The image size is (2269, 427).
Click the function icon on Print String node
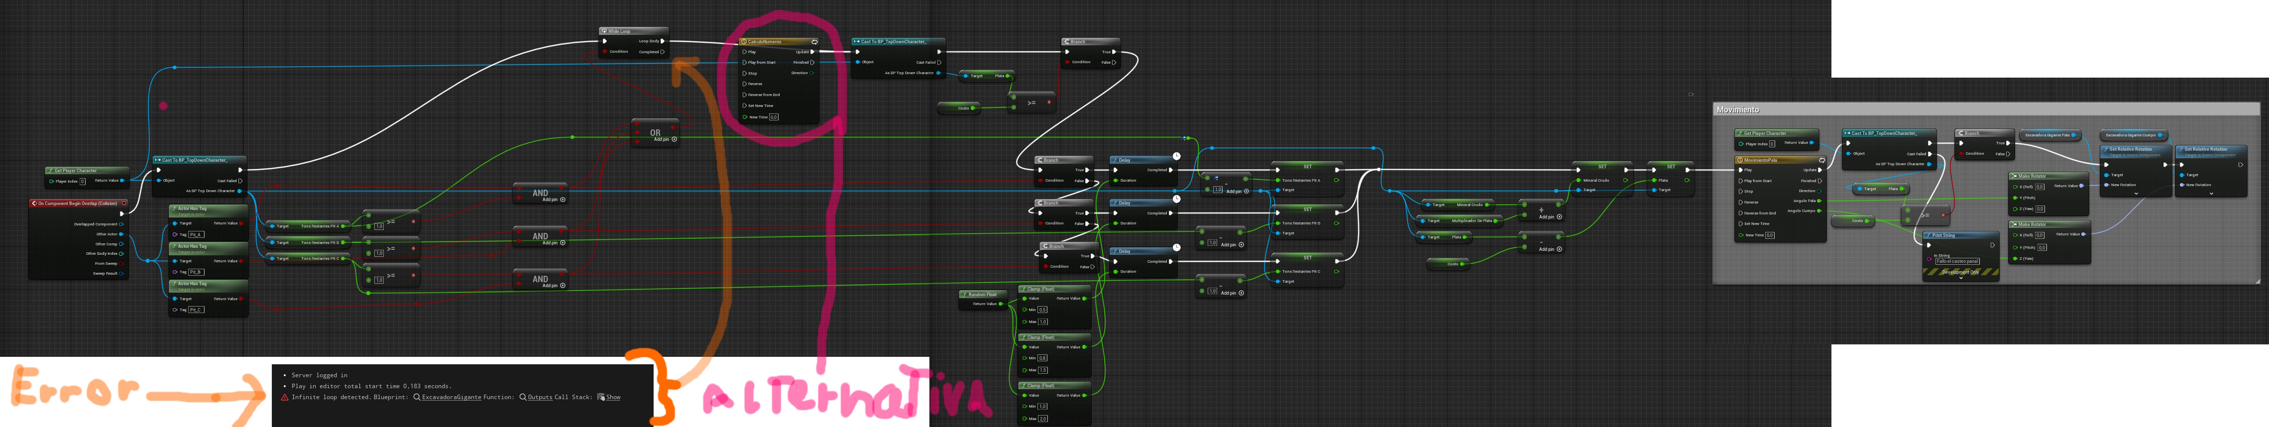pyautogui.click(x=1928, y=235)
